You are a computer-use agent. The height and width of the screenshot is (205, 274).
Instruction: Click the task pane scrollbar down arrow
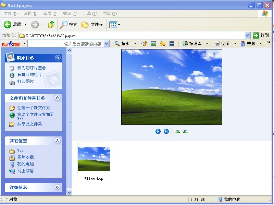(70, 192)
